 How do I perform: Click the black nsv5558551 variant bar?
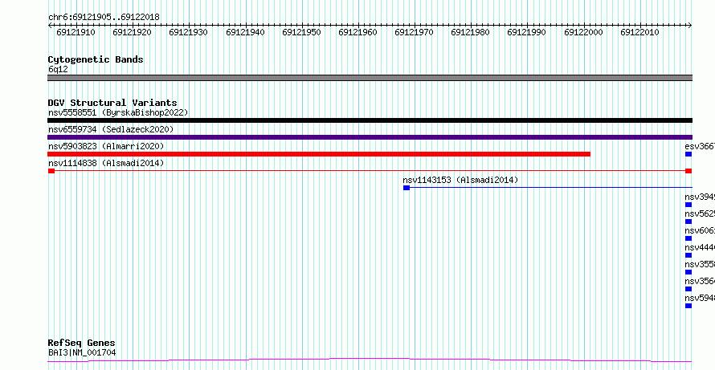tap(370, 120)
